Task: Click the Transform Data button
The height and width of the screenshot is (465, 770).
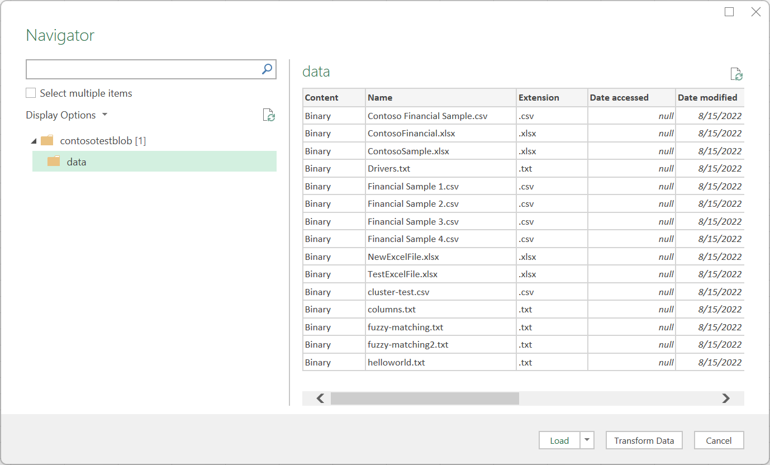Action: 644,440
